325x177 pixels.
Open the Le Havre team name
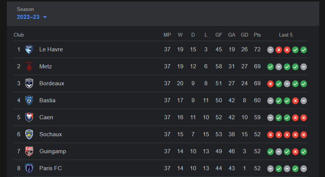51,49
